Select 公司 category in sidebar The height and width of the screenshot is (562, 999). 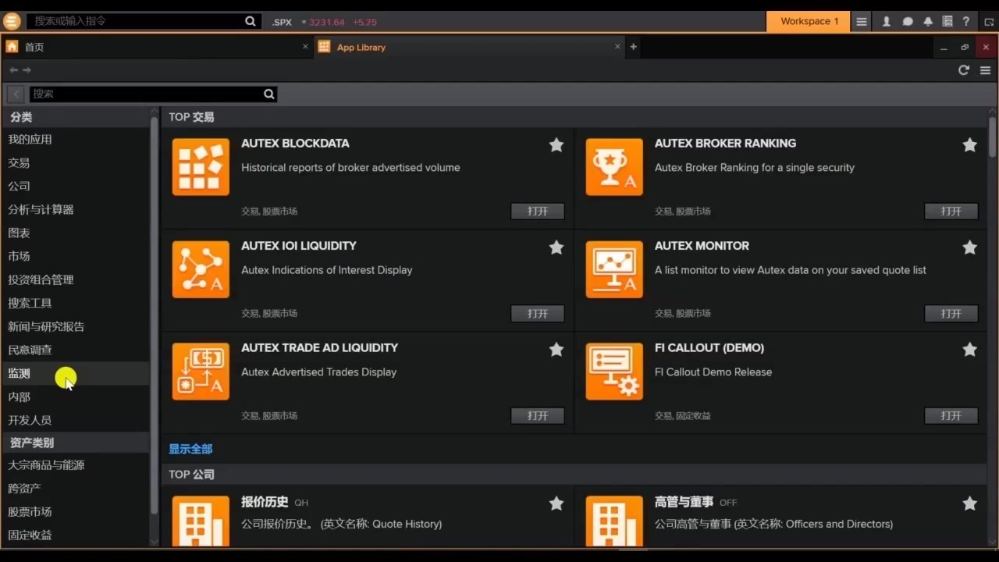click(x=74, y=186)
